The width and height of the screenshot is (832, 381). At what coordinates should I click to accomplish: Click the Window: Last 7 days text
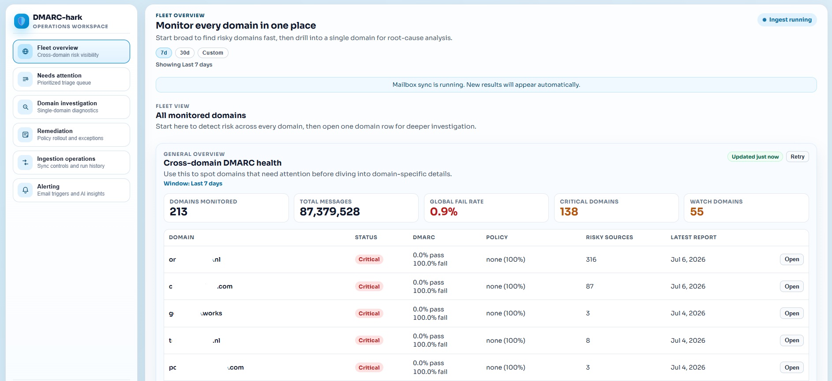(193, 184)
